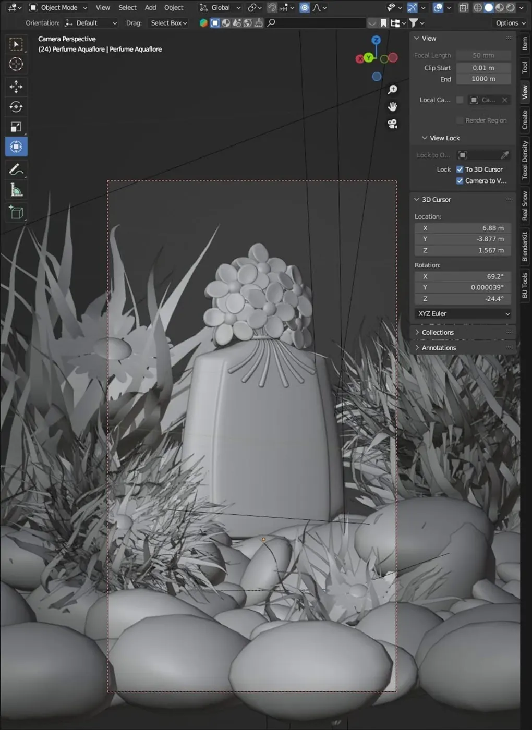Open the Orientation Default dropdown
The image size is (532, 730).
[x=91, y=23]
